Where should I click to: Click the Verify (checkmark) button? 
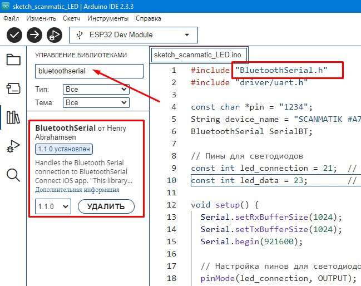(x=14, y=35)
